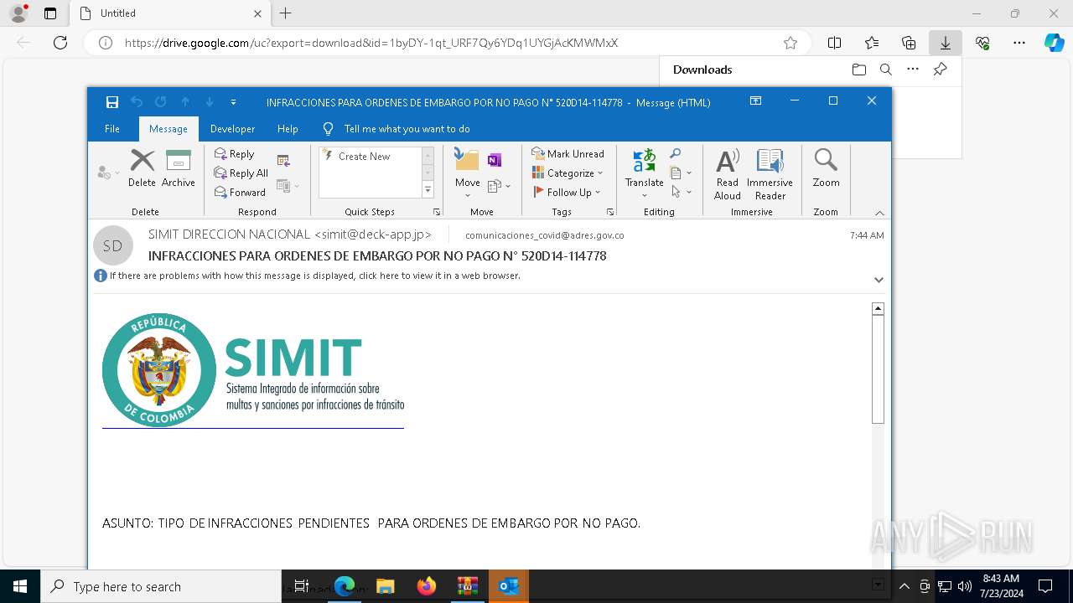Translate the message
The width and height of the screenshot is (1073, 603).
[644, 173]
